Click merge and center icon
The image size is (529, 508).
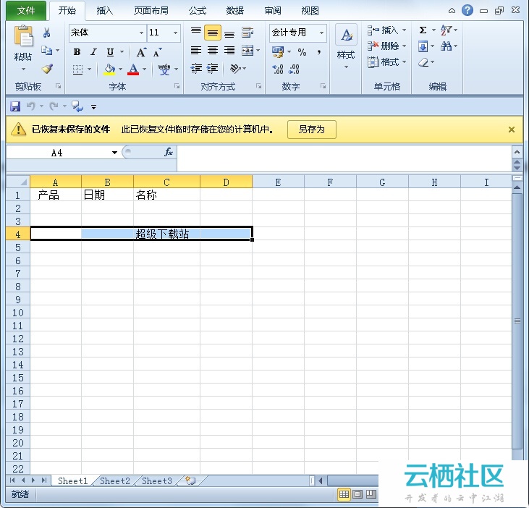pyautogui.click(x=247, y=51)
